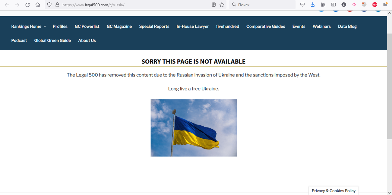Screen dimensions: 392x195
Task: Open the Firefox hamburger application menu
Action: pos(385,5)
